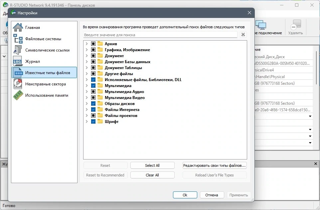Click the Clear All button
The width and height of the screenshot is (320, 210).
click(x=152, y=175)
